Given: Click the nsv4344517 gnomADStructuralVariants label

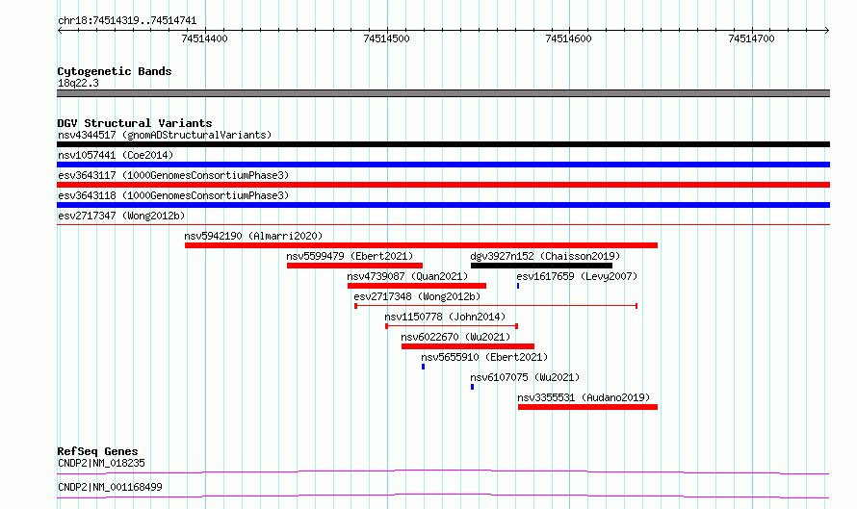Looking at the screenshot, I should (x=165, y=135).
